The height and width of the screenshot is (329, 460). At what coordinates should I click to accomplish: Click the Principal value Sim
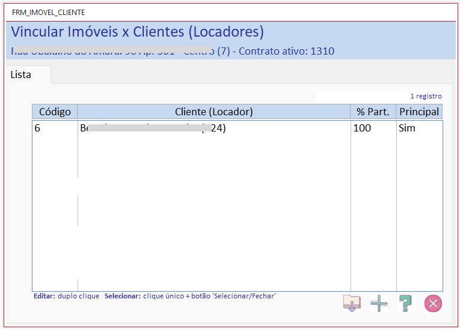[407, 128]
